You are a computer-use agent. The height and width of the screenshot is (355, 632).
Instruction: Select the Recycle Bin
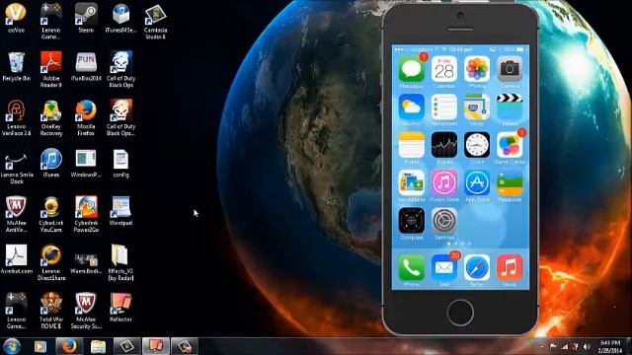pyautogui.click(x=16, y=66)
